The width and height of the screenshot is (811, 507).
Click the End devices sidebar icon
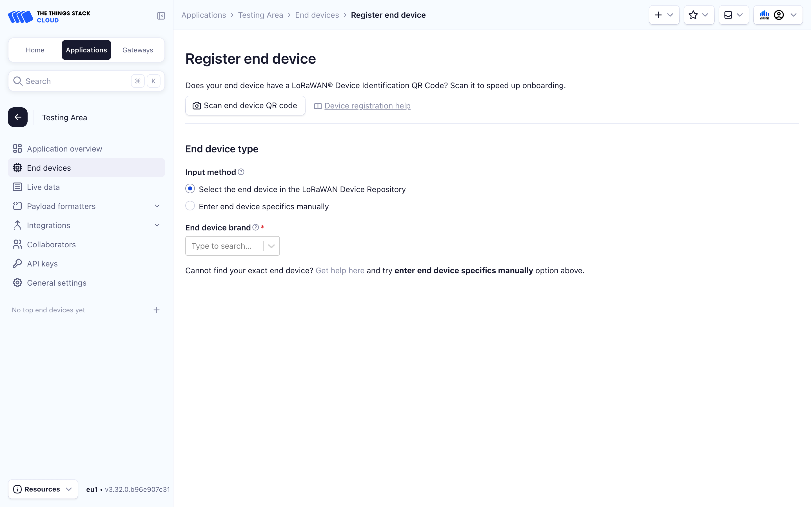[x=17, y=168]
